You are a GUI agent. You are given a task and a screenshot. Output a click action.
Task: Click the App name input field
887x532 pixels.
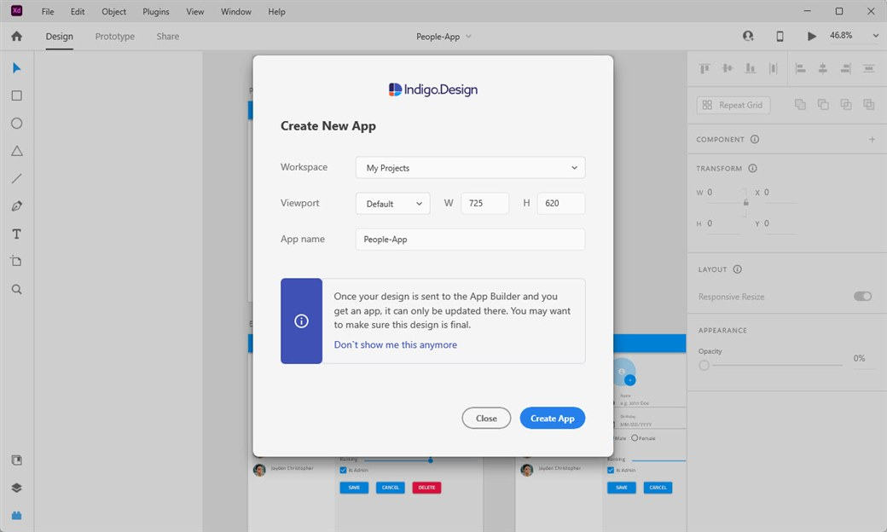(470, 240)
